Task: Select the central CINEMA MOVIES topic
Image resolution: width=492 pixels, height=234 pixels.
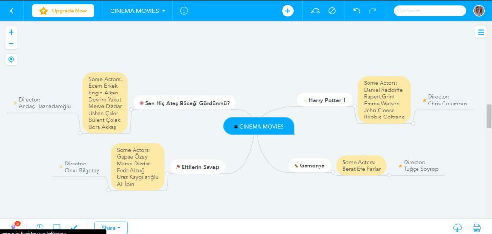Action: pyautogui.click(x=258, y=126)
